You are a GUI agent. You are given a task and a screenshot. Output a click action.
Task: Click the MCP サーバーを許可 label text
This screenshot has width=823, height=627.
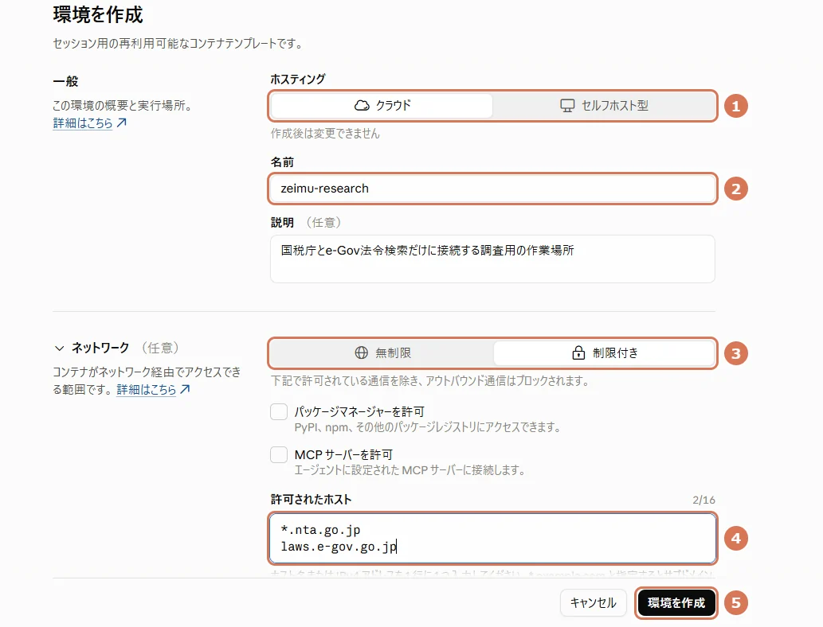pos(343,454)
